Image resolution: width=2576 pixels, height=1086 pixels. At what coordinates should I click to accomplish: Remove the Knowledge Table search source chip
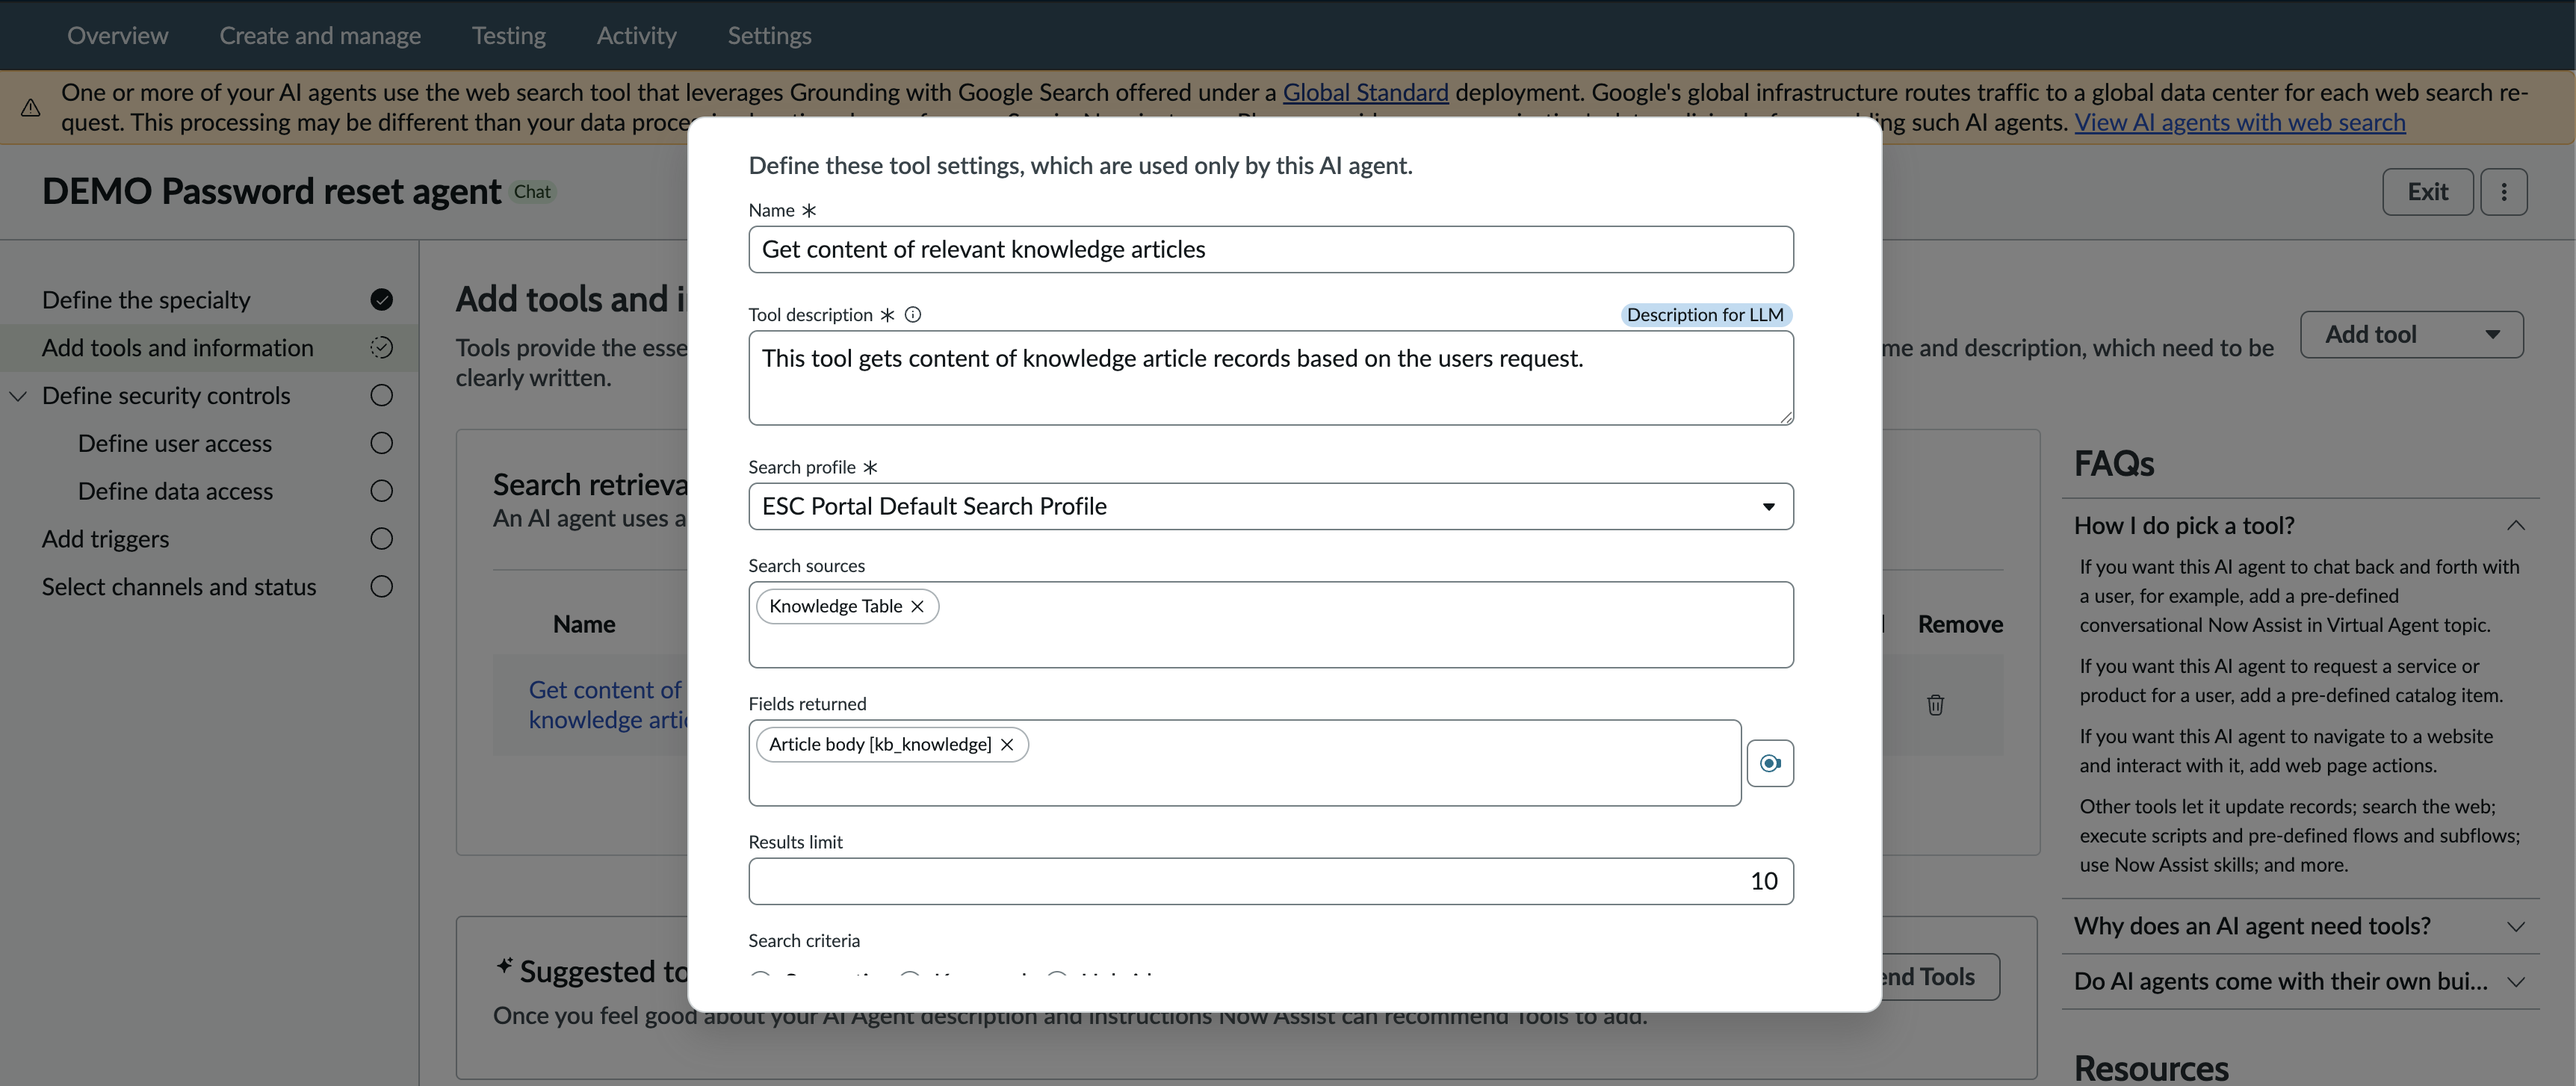[x=917, y=607]
